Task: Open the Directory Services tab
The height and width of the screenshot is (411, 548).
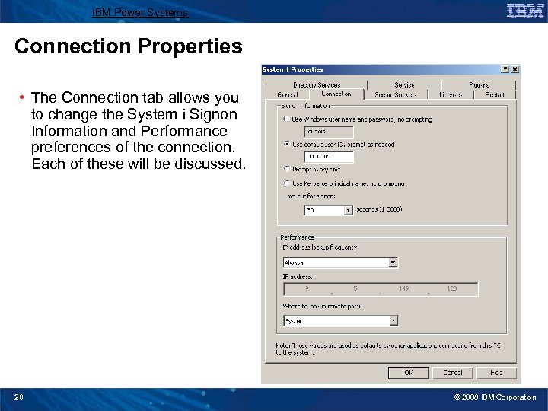Action: [x=317, y=85]
